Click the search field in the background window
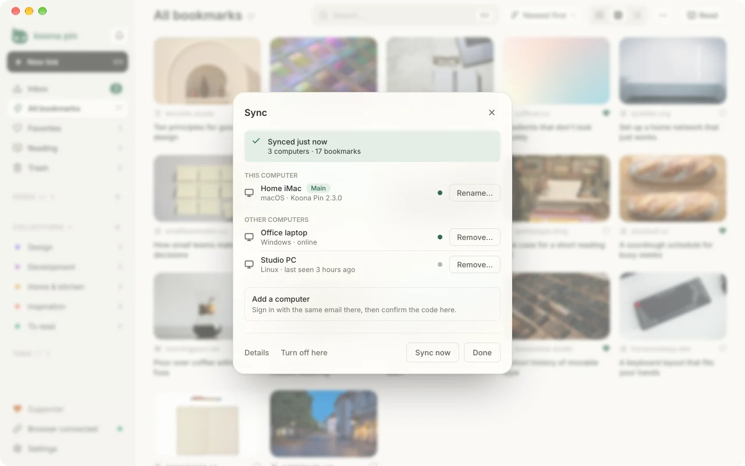 [405, 16]
